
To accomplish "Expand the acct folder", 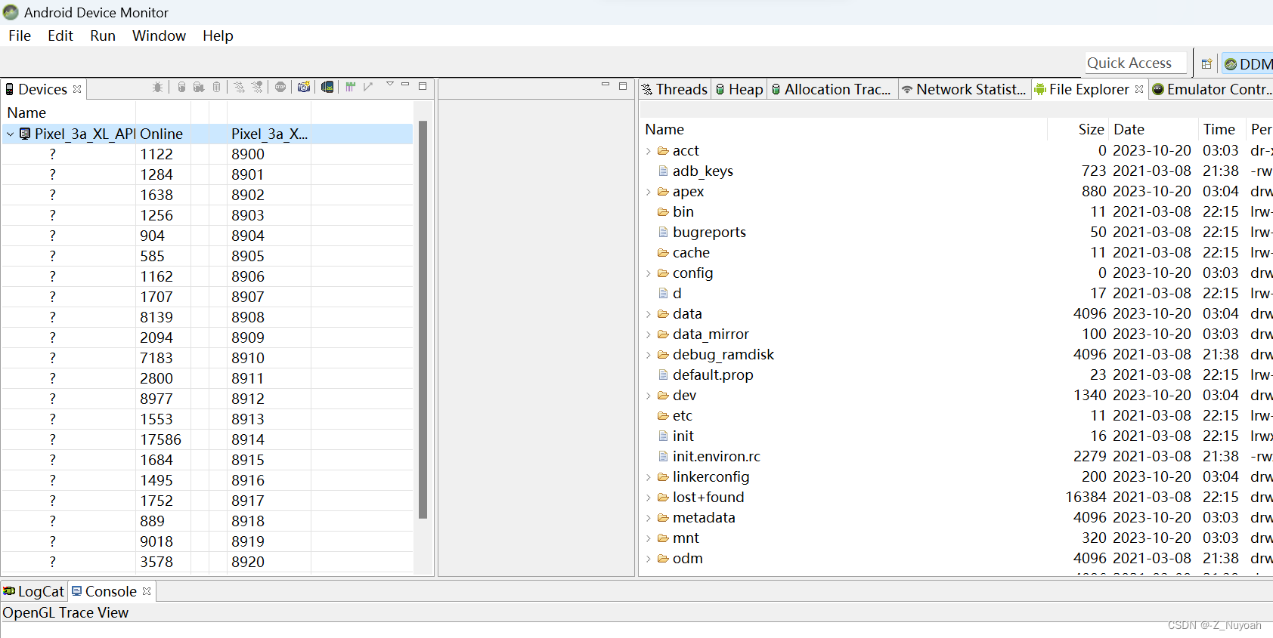I will (649, 151).
